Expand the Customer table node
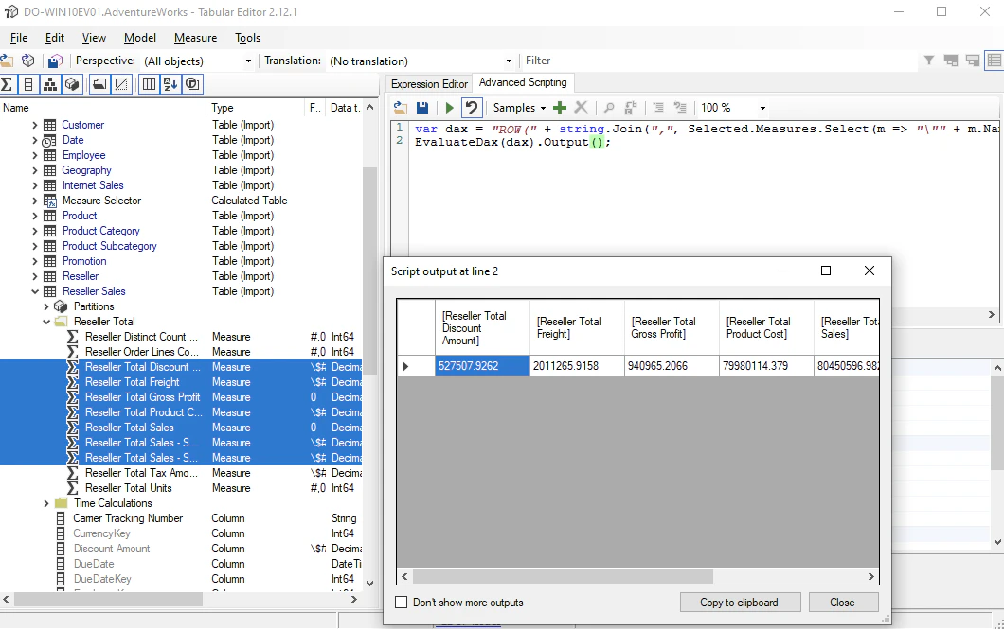Screen dimensions: 1004x629 [35, 125]
